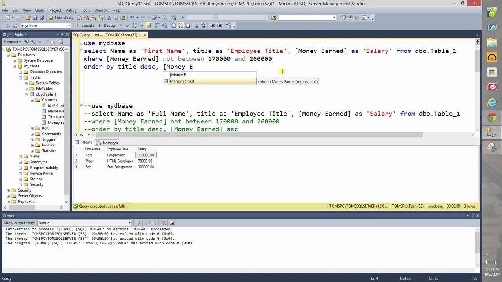Switch to the Results tab
Screen dimensions: 502x282
(x=84, y=143)
